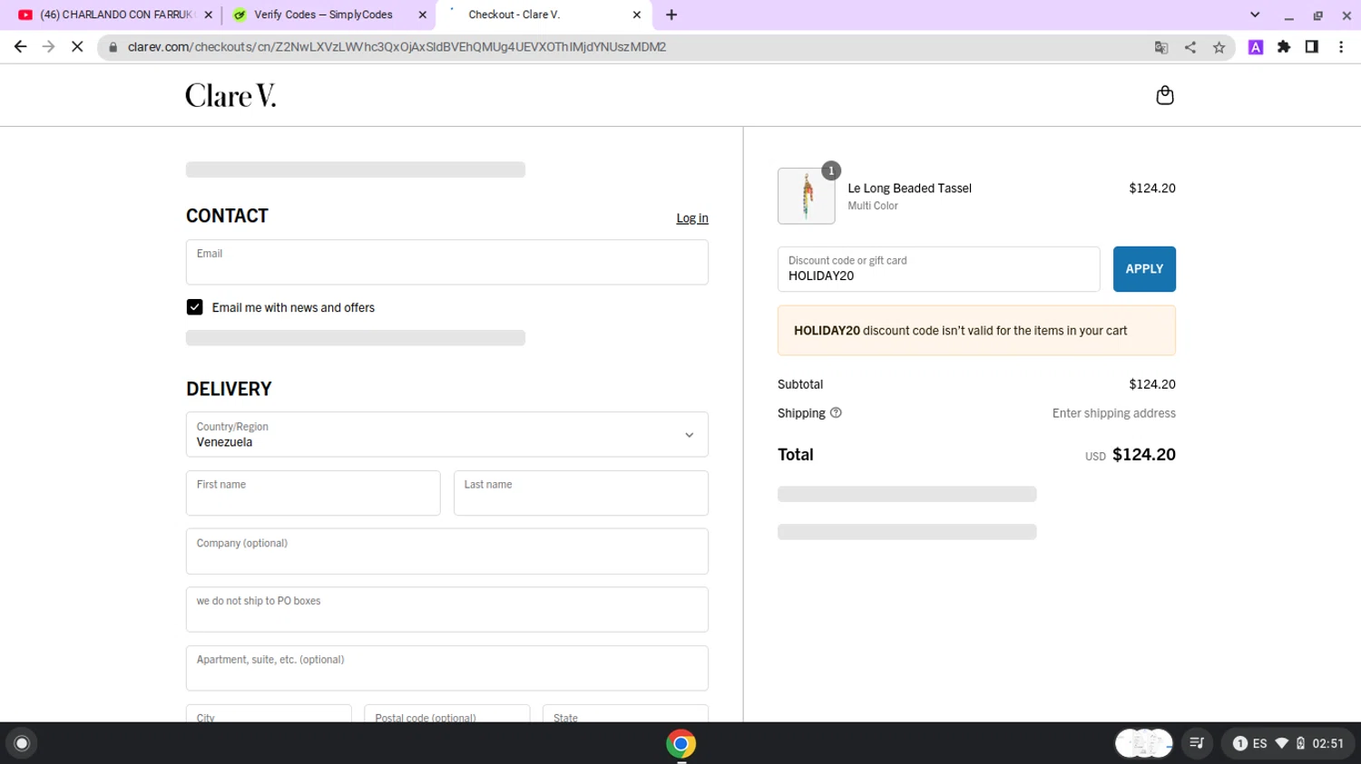Viewport: 1361px width, 764px height.
Task: Close the Verify Codes SimplyCodes tab
Action: coord(423,15)
